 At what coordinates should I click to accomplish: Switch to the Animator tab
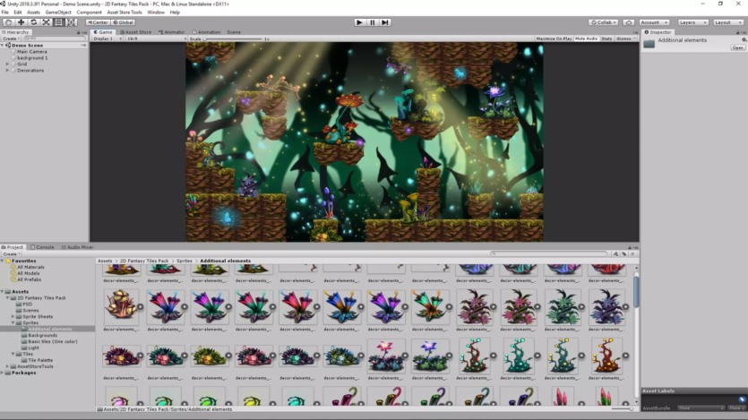[x=172, y=32]
